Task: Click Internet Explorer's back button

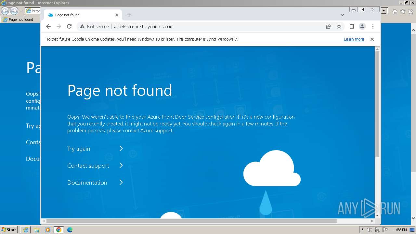Action: pos(5,11)
